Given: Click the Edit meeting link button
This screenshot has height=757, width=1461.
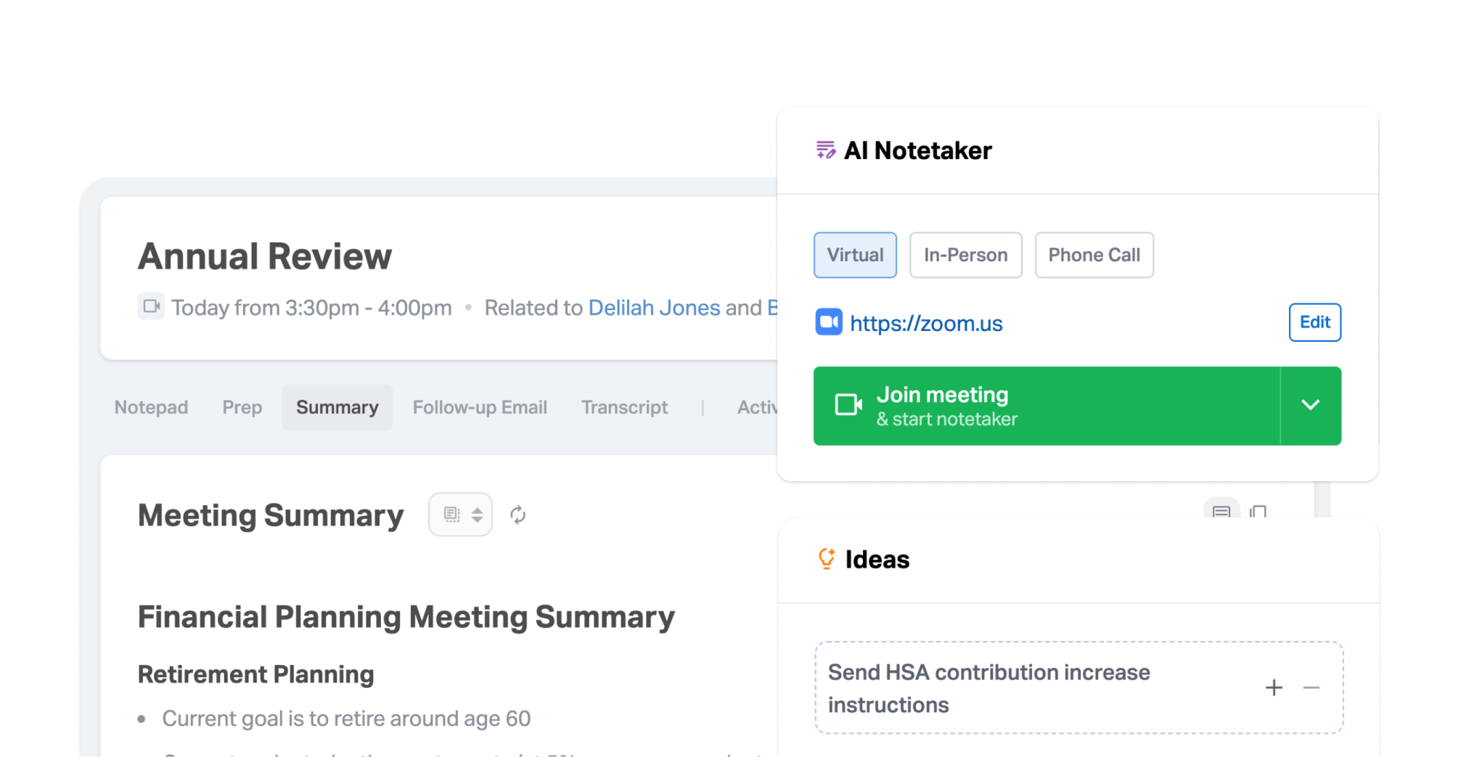Looking at the screenshot, I should point(1314,322).
